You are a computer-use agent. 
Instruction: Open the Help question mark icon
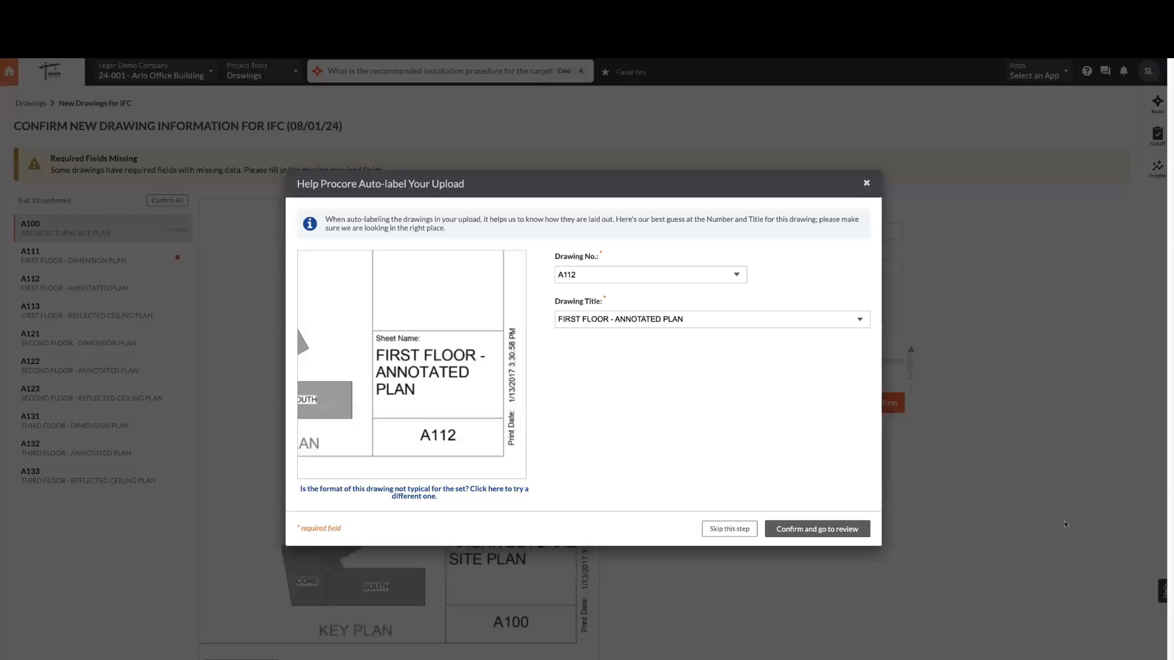pyautogui.click(x=1087, y=71)
